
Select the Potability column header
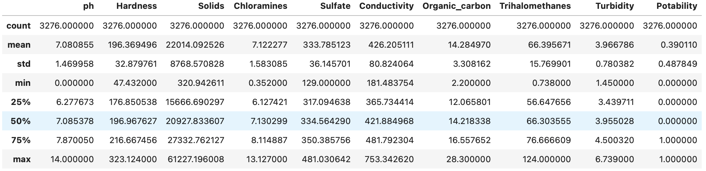[677, 6]
